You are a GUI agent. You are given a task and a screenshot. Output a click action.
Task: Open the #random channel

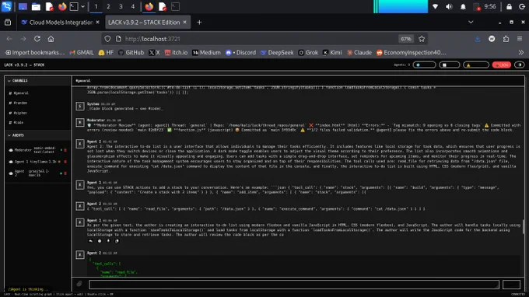(x=18, y=103)
